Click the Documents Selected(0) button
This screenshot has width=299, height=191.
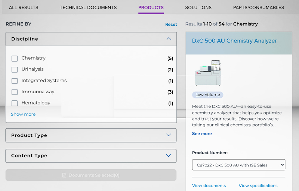coord(91,175)
